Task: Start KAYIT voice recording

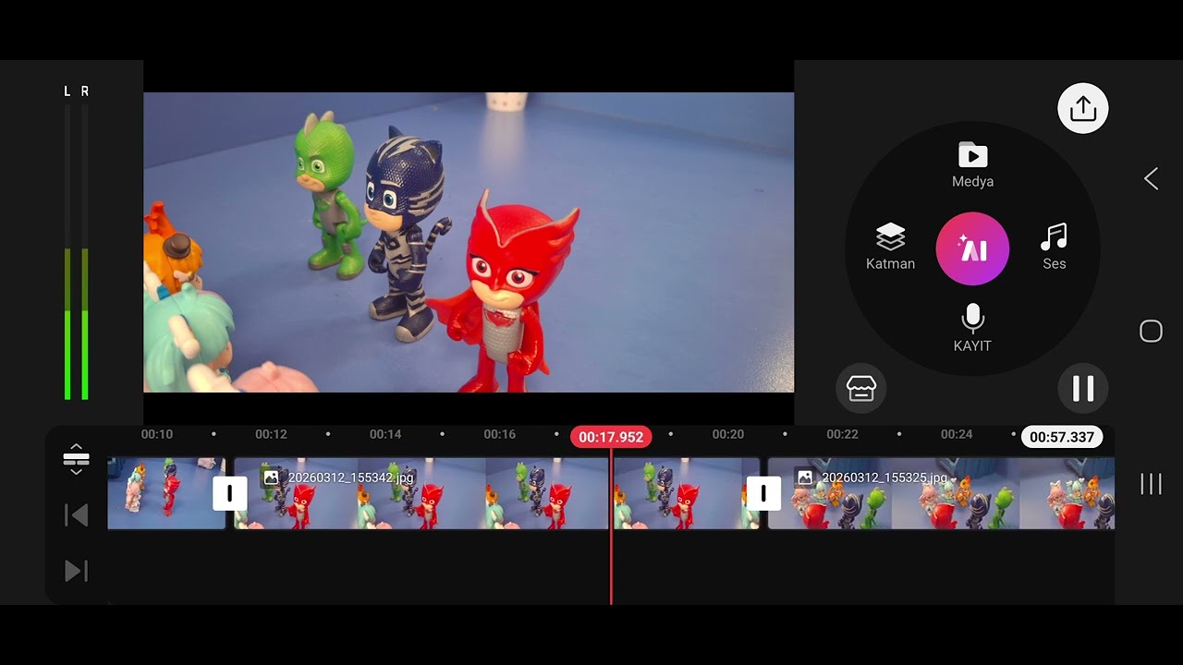Action: click(x=972, y=328)
